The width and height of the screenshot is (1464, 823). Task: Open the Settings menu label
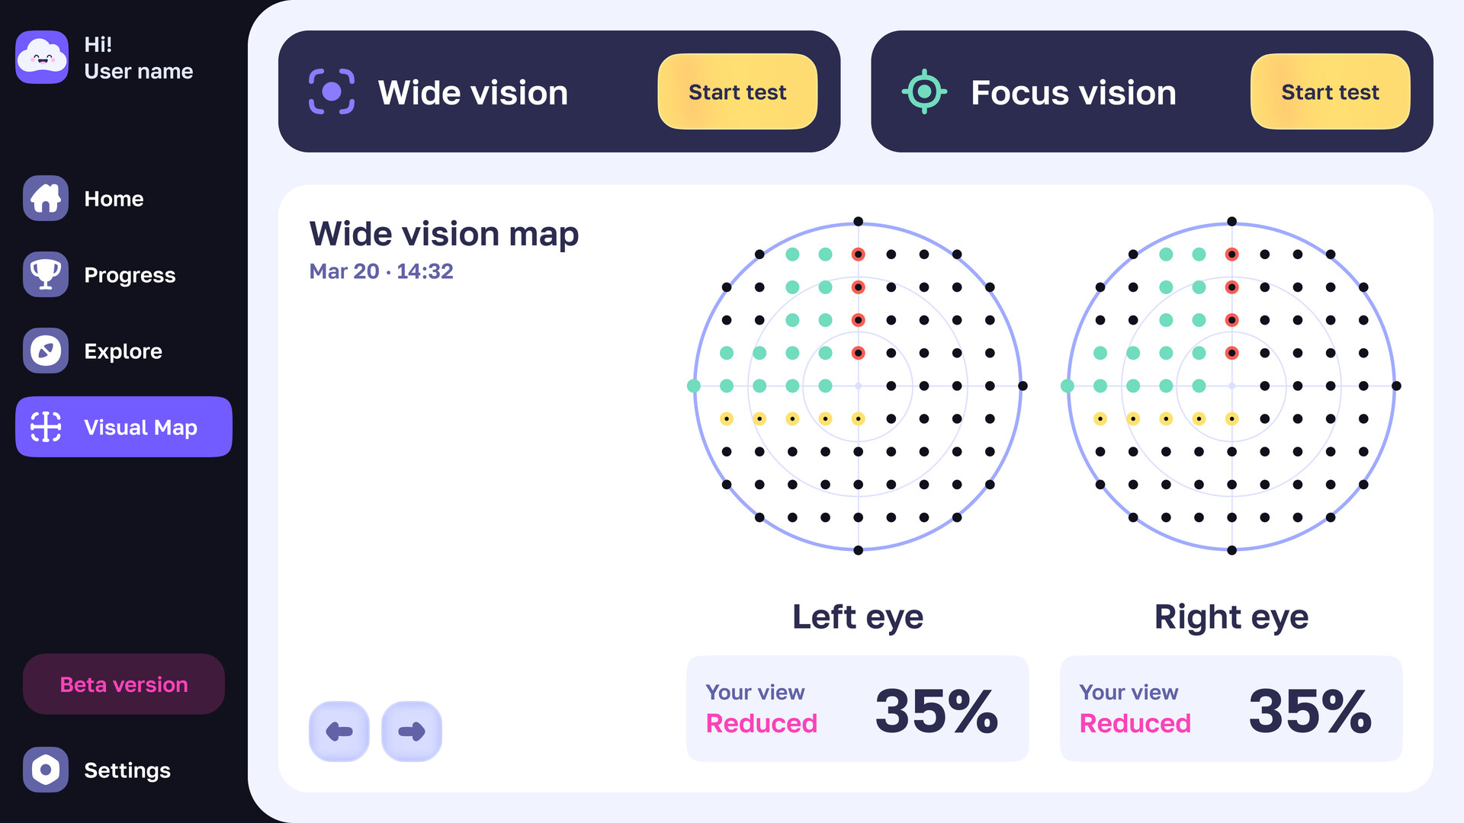point(127,770)
